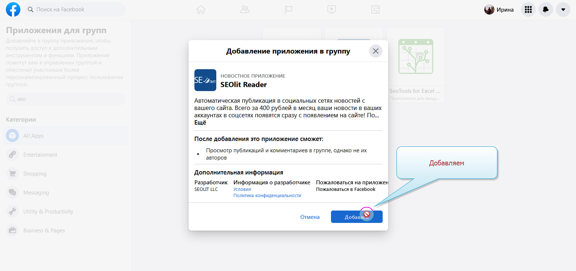Open Политика конфиденциальности link
The height and width of the screenshot is (271, 576).
267,196
